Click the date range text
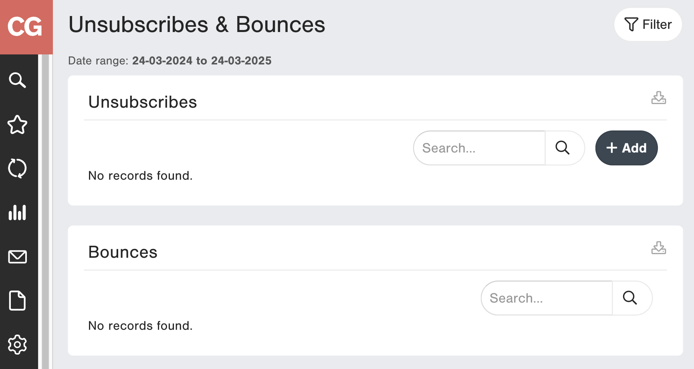Viewport: 694px width, 369px height. pos(170,61)
